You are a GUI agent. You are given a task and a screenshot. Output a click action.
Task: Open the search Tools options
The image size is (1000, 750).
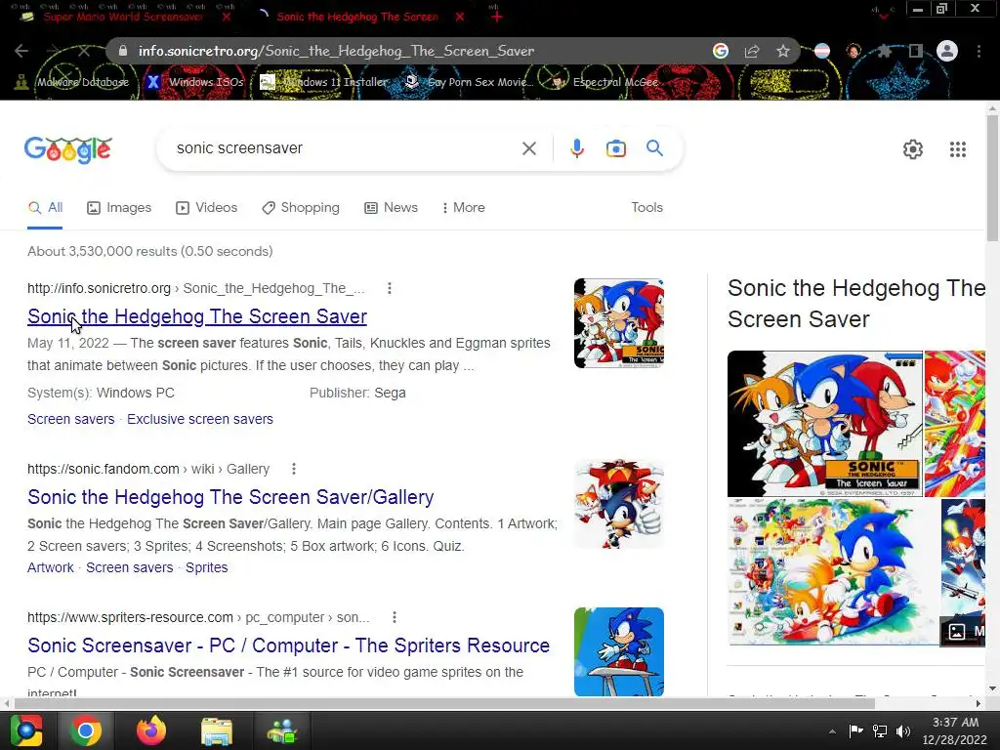coord(646,207)
